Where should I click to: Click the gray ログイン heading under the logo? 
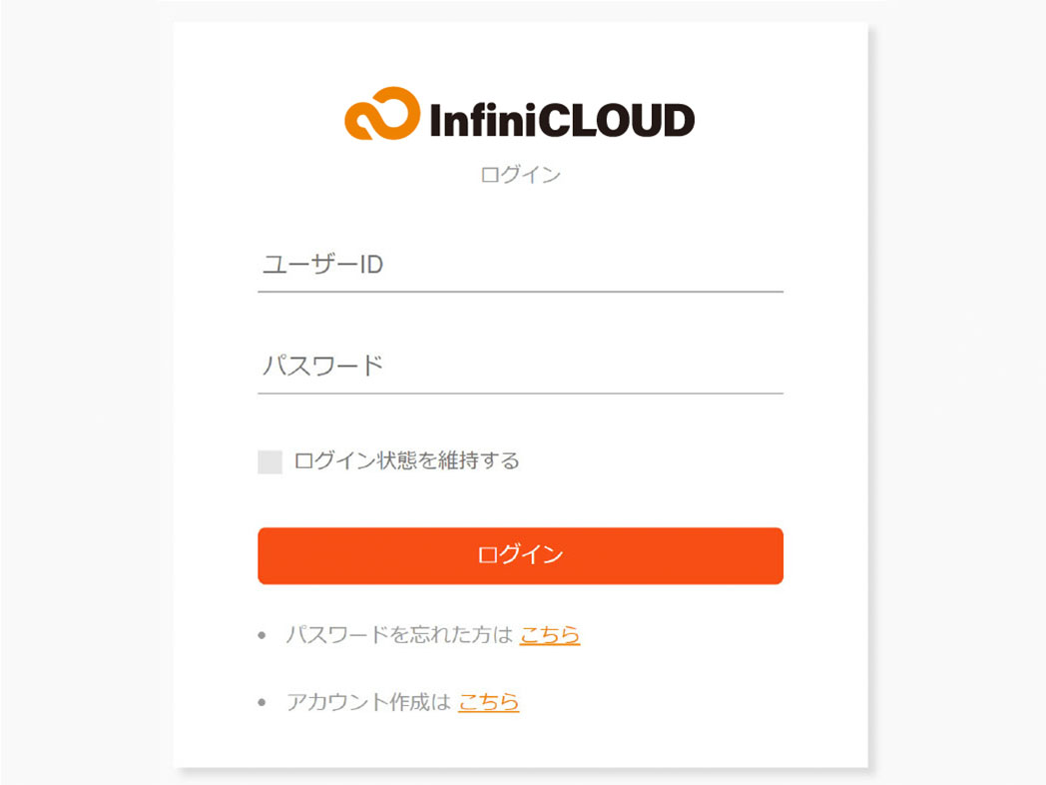click(520, 175)
